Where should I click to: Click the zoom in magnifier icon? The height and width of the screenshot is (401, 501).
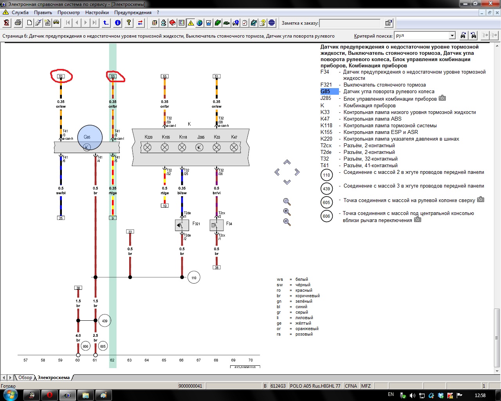tap(287, 212)
